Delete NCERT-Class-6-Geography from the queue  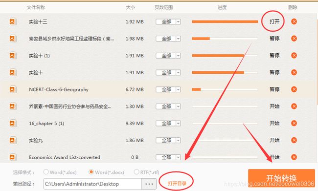tap(294, 89)
